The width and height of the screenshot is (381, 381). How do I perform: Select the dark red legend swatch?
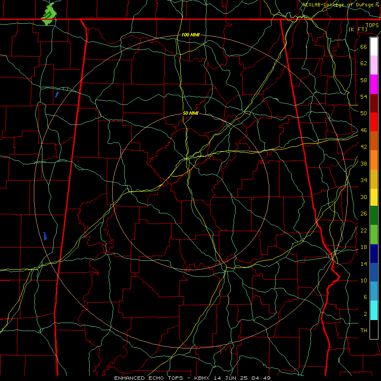click(x=374, y=103)
